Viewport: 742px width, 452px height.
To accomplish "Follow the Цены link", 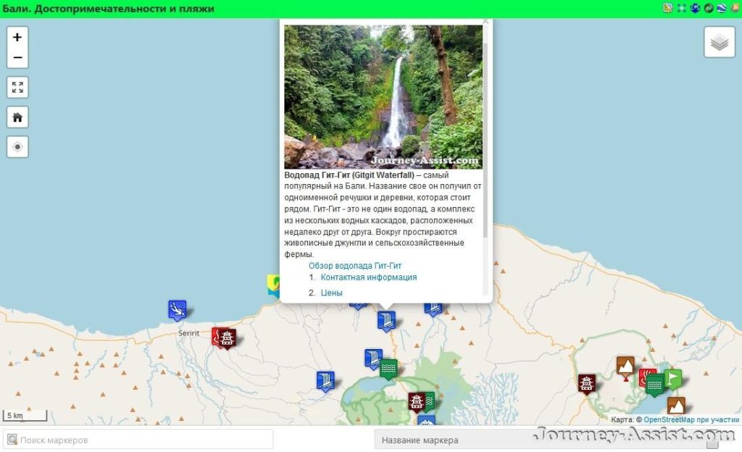I will click(x=331, y=293).
